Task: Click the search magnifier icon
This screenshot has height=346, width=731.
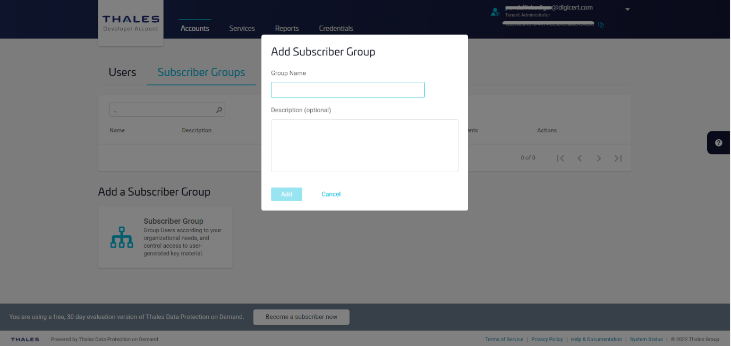Action: [218, 110]
